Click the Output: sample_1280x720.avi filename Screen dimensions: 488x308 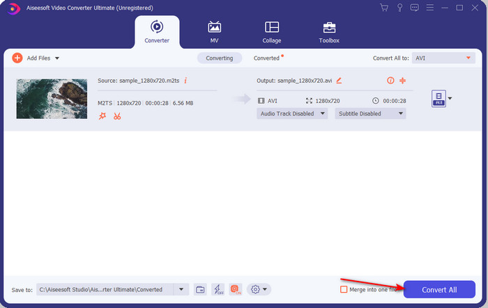click(294, 81)
